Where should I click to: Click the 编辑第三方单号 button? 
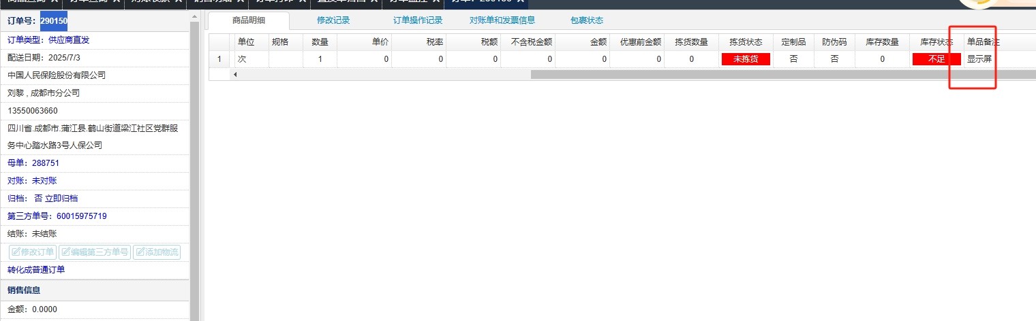pos(95,252)
